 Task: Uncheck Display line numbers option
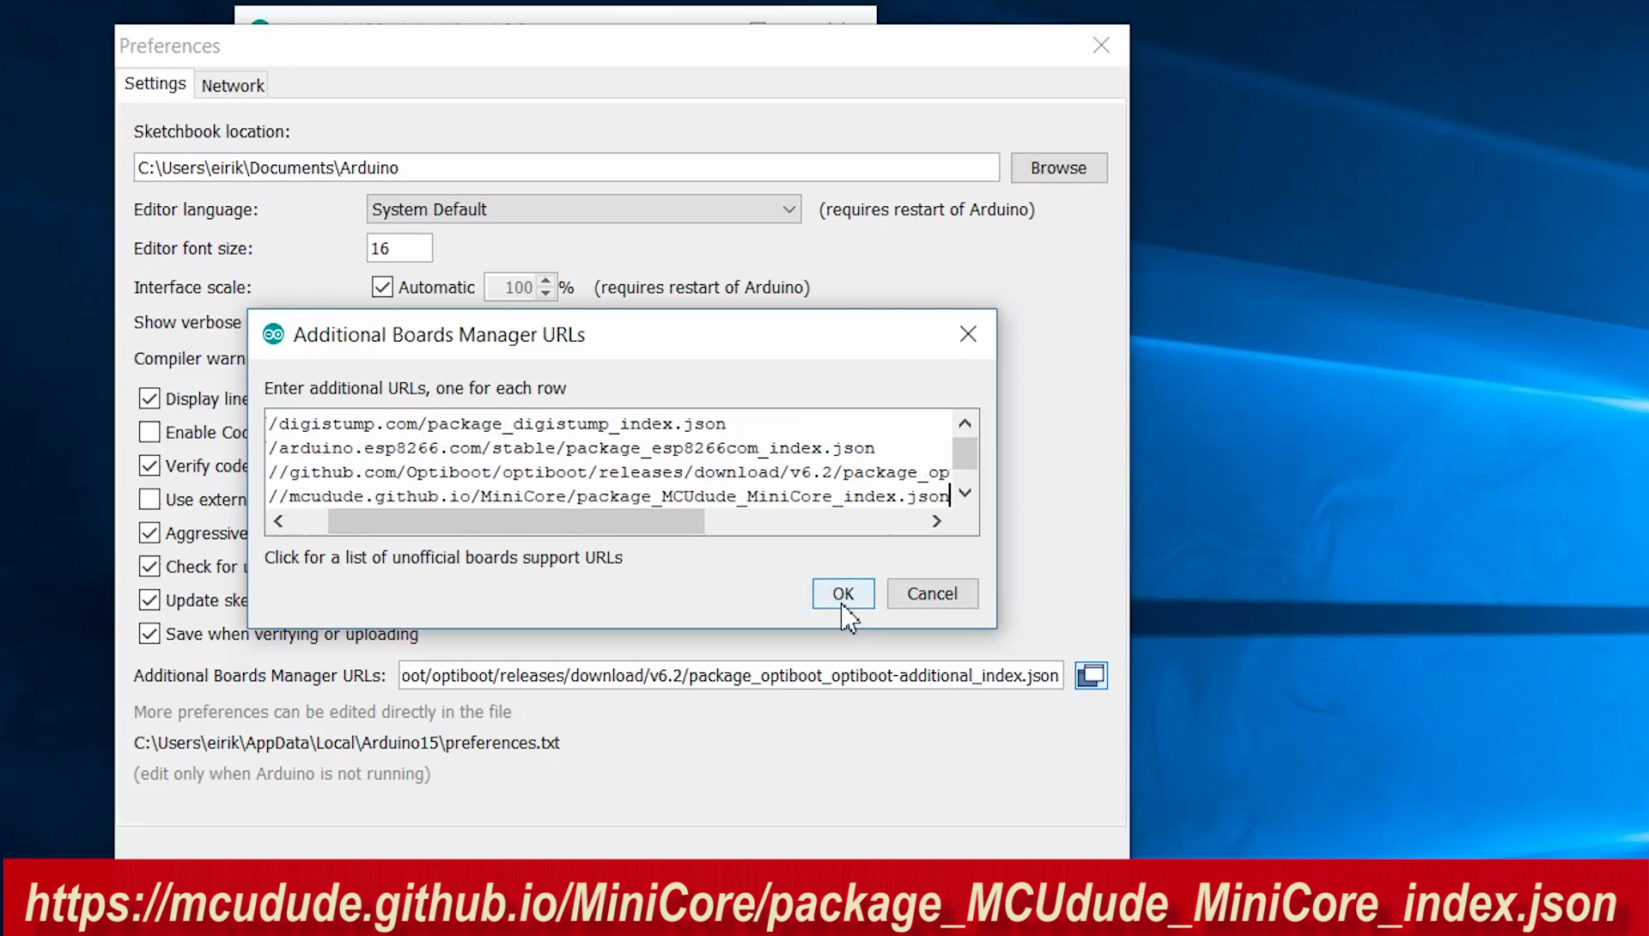149,398
